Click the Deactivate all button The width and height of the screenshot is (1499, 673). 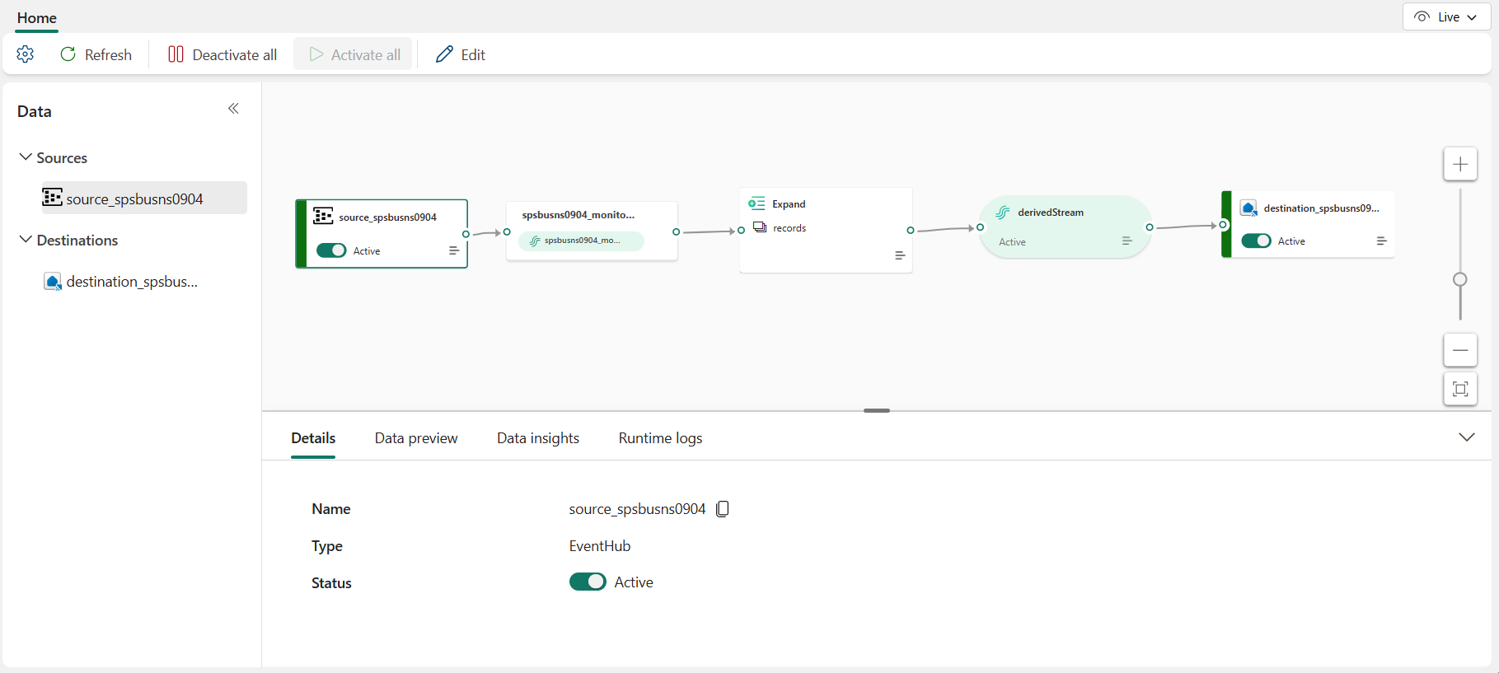click(223, 54)
